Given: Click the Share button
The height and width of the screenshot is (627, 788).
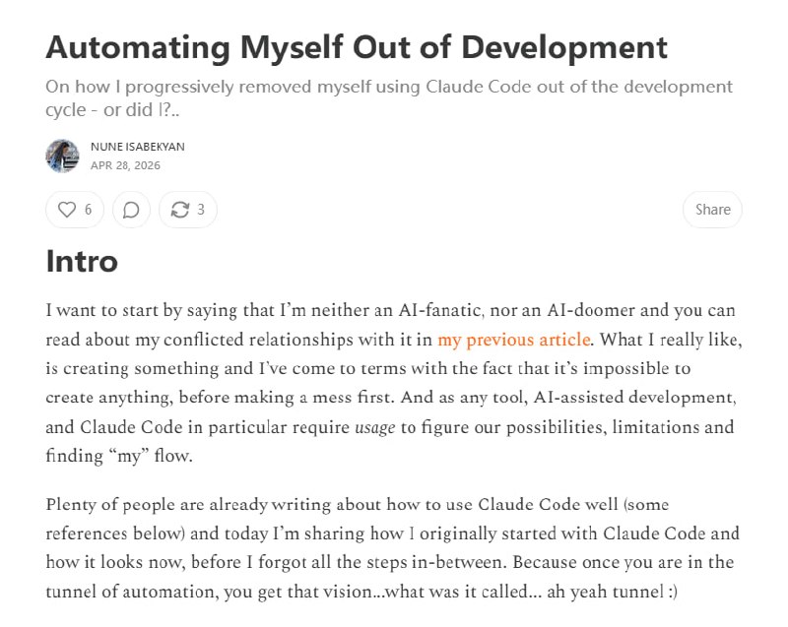Looking at the screenshot, I should pyautogui.click(x=712, y=210).
